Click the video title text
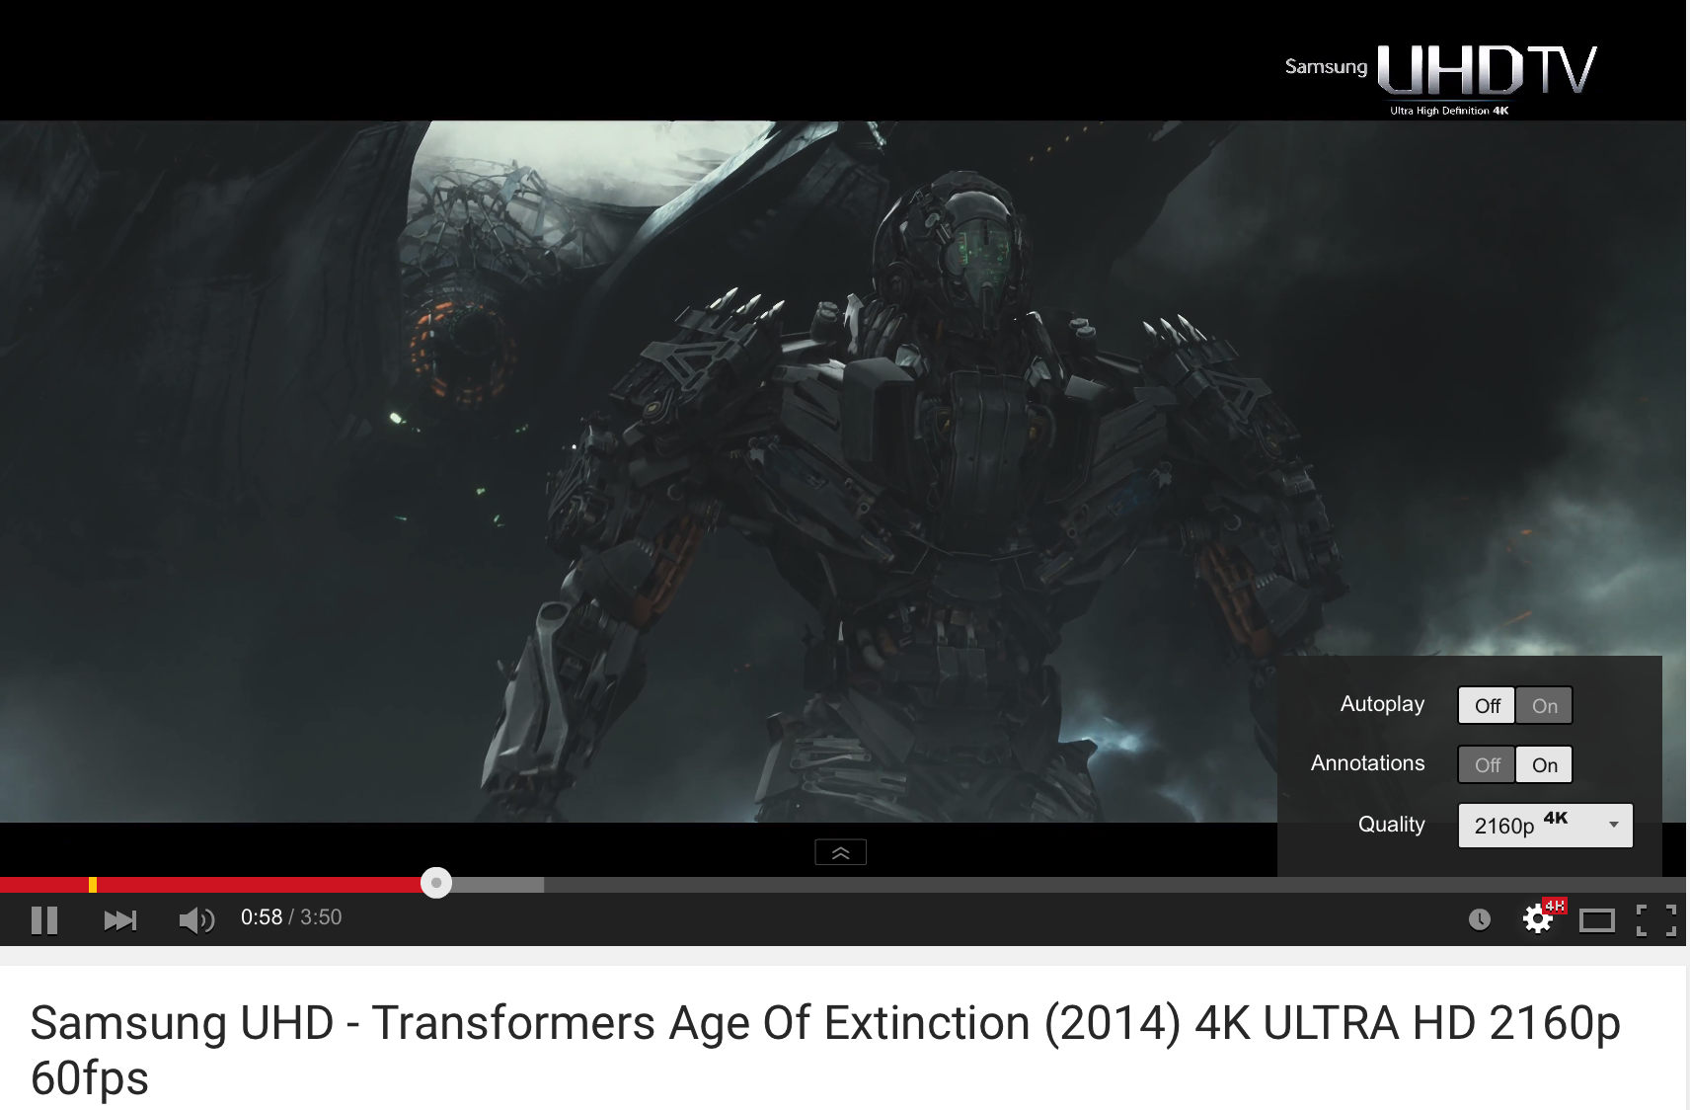The height and width of the screenshot is (1110, 1690). click(825, 1050)
